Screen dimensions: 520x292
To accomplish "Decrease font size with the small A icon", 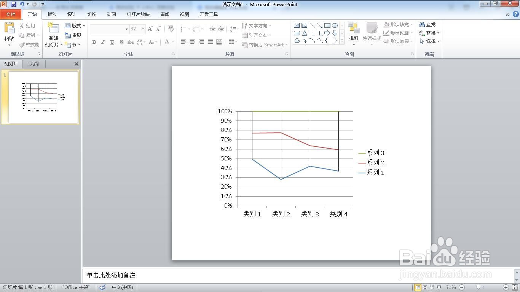I will [159, 29].
